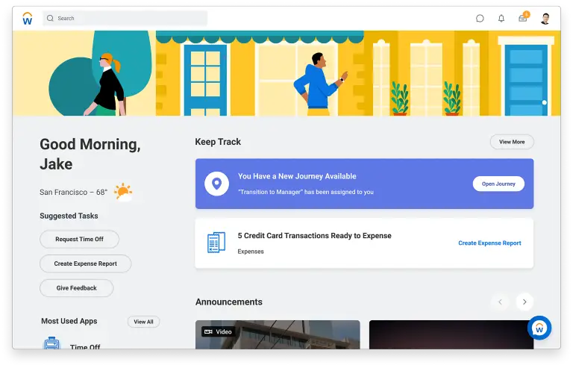Click the search magnifier icon
Image resolution: width=573 pixels, height=368 pixels.
coord(50,18)
